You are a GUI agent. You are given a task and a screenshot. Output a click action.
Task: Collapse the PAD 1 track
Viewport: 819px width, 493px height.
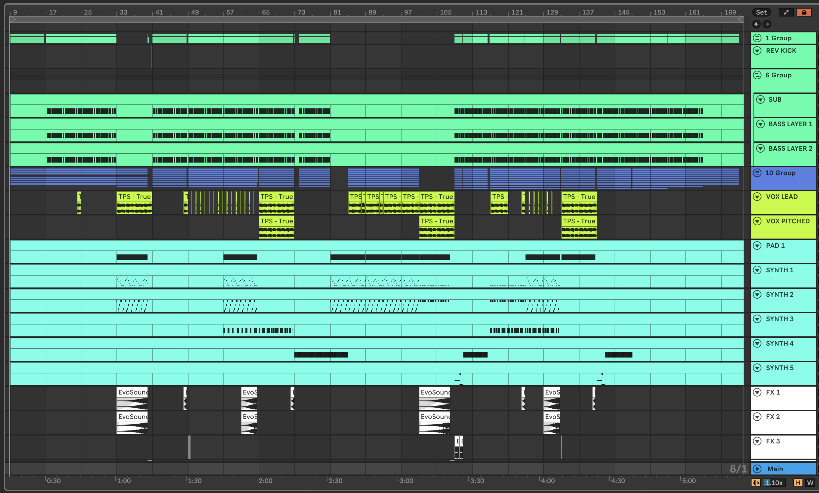[x=757, y=245]
